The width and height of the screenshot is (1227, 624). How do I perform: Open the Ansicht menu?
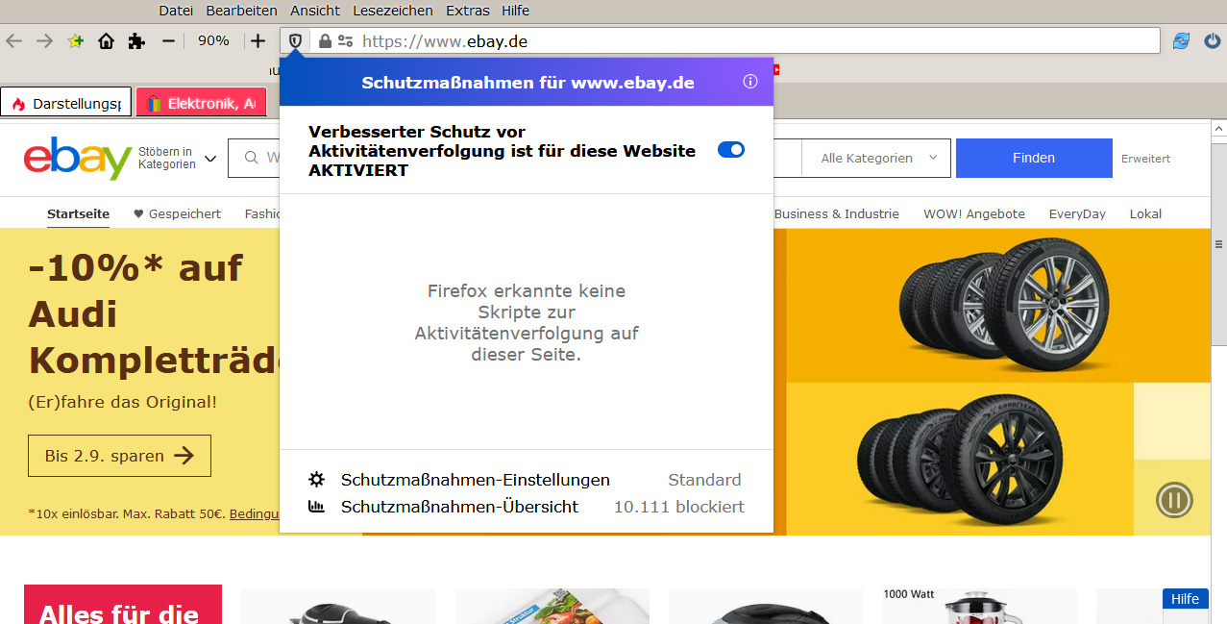click(315, 11)
